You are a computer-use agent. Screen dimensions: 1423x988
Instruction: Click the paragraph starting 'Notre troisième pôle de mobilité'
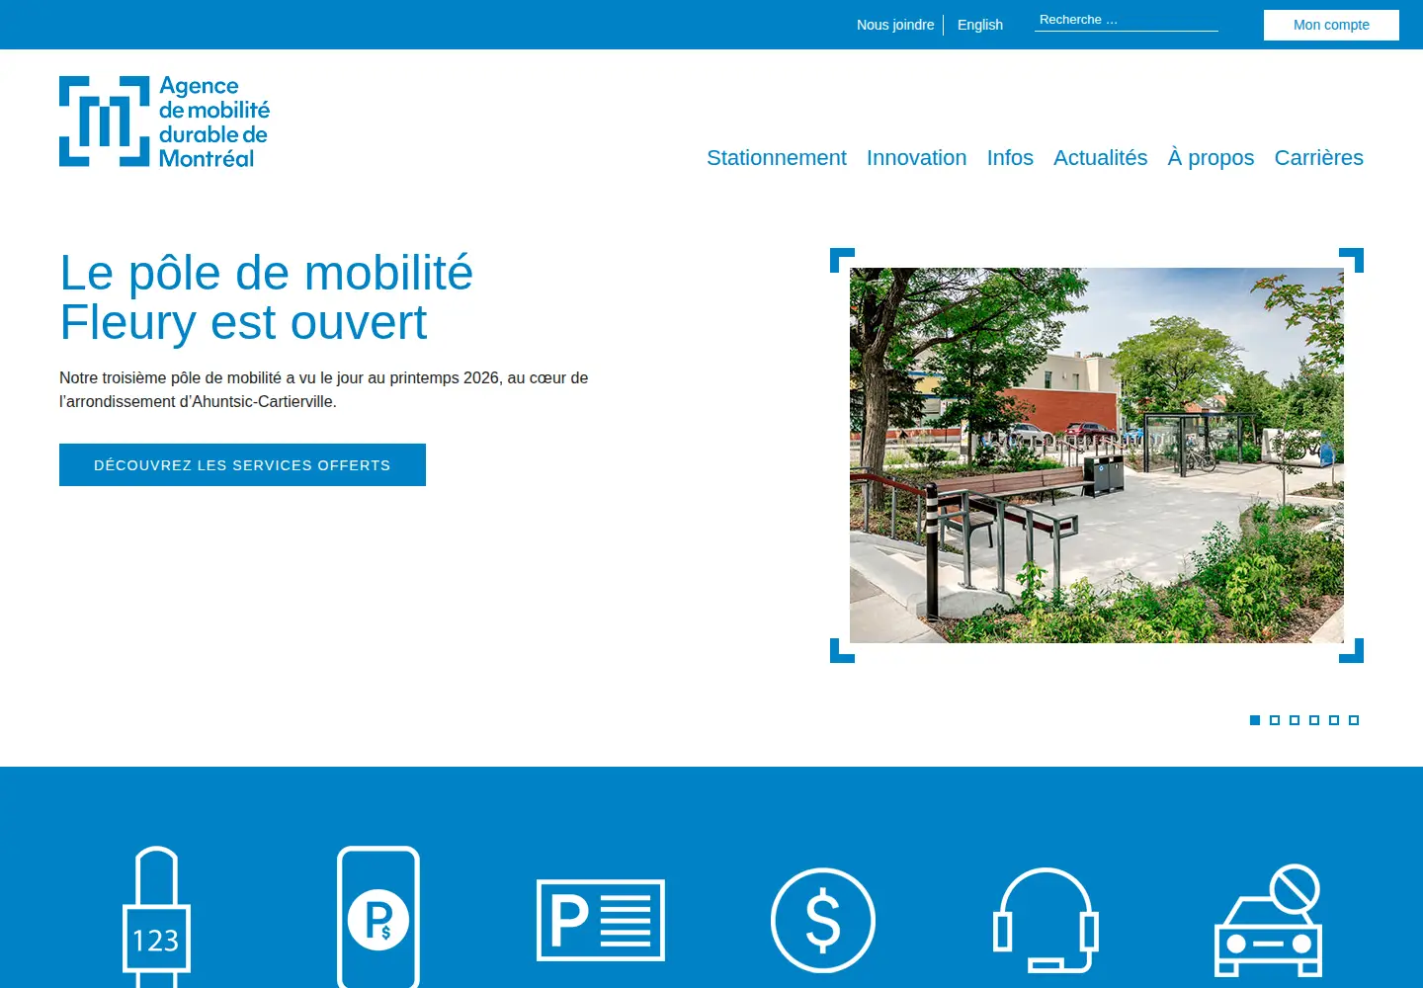pos(324,389)
